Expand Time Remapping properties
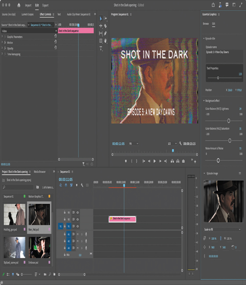 pos(2,54)
